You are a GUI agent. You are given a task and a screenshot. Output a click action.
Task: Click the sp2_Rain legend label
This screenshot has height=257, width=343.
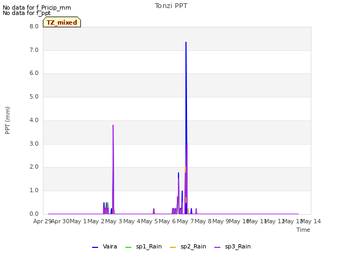(x=193, y=247)
